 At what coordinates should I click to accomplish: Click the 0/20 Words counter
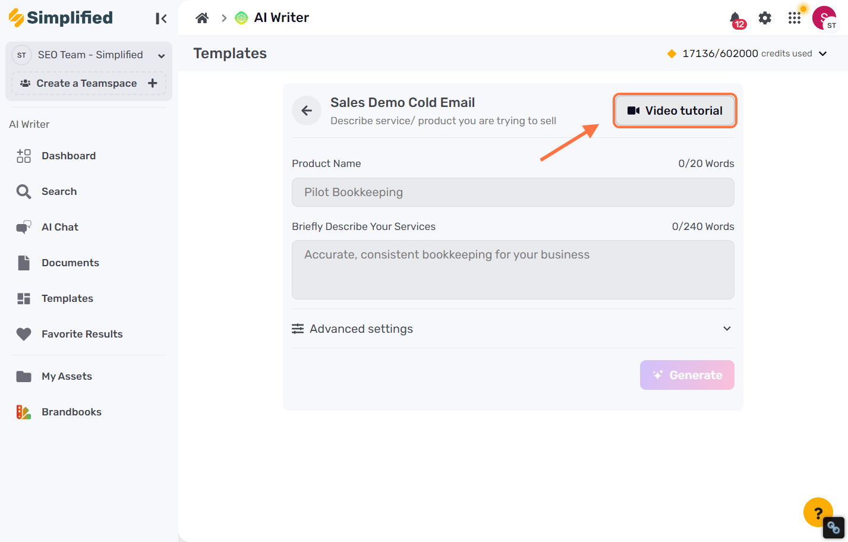click(706, 163)
